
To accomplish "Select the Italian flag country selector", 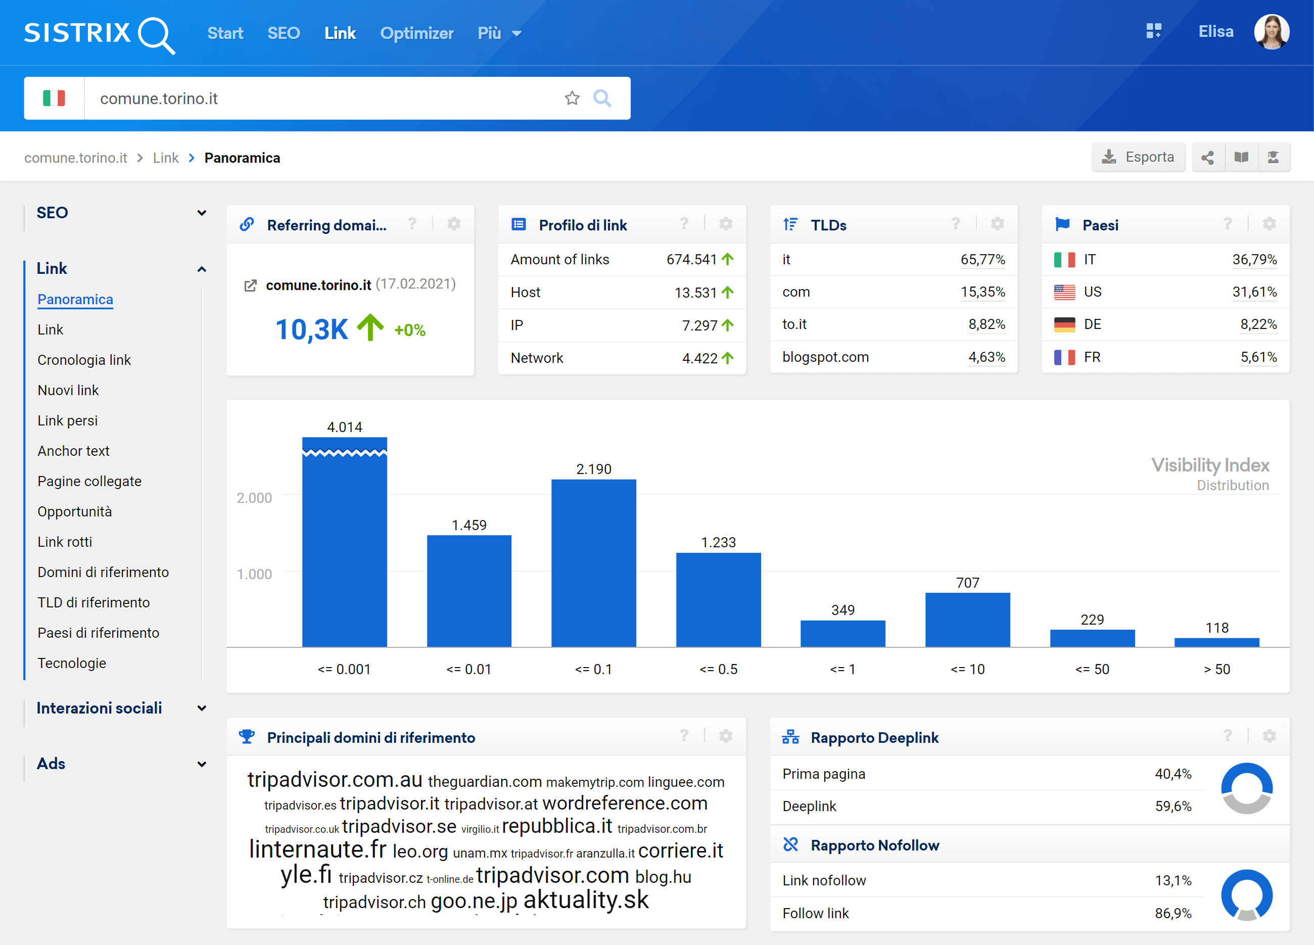I will 54,99.
